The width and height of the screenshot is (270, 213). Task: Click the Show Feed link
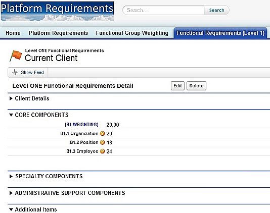[x=32, y=72]
